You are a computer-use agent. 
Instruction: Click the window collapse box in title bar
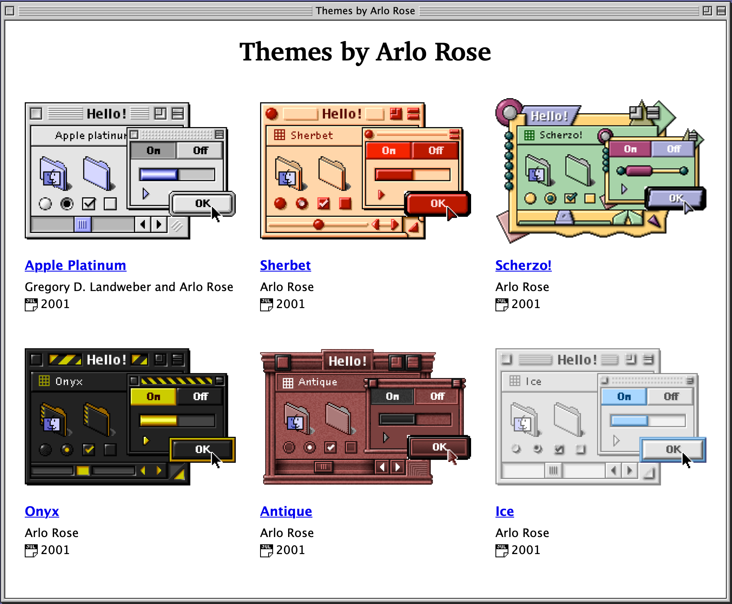(x=721, y=11)
